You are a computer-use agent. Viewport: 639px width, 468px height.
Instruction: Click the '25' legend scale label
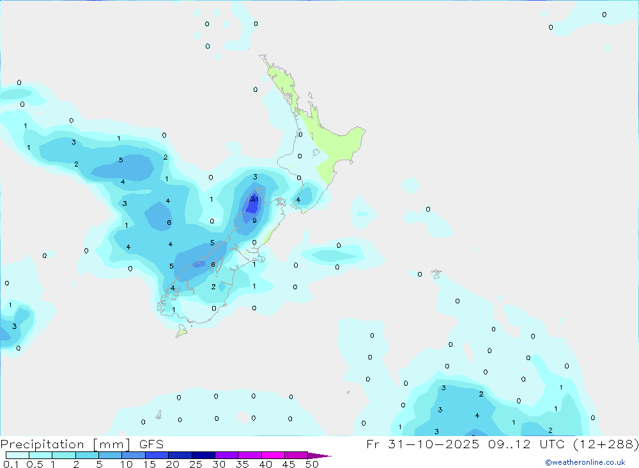(196, 464)
